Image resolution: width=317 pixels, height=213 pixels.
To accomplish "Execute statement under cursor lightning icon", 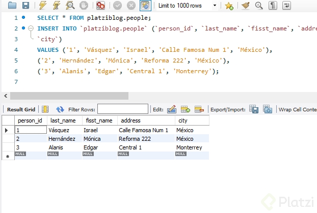I will tap(57, 5).
